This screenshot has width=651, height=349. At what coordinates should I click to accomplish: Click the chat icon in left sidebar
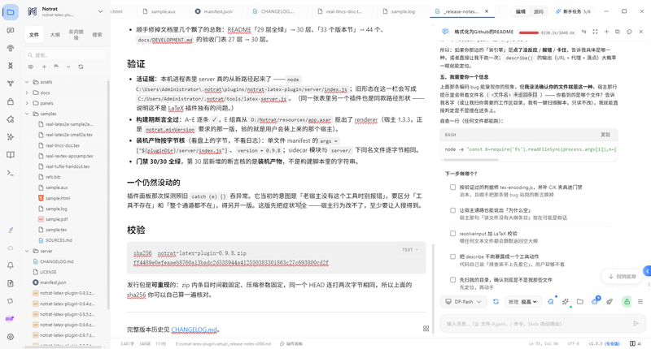click(x=11, y=31)
